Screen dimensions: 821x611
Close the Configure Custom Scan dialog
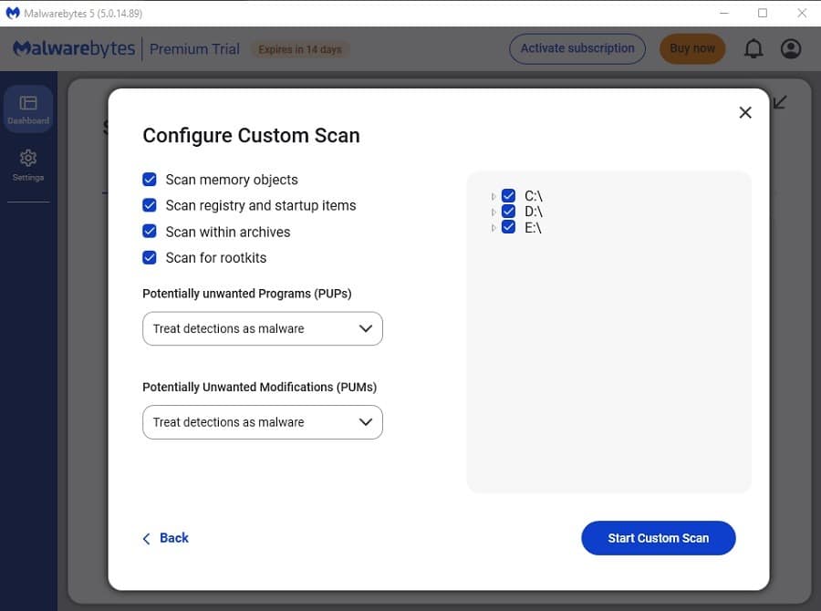pyautogui.click(x=745, y=112)
